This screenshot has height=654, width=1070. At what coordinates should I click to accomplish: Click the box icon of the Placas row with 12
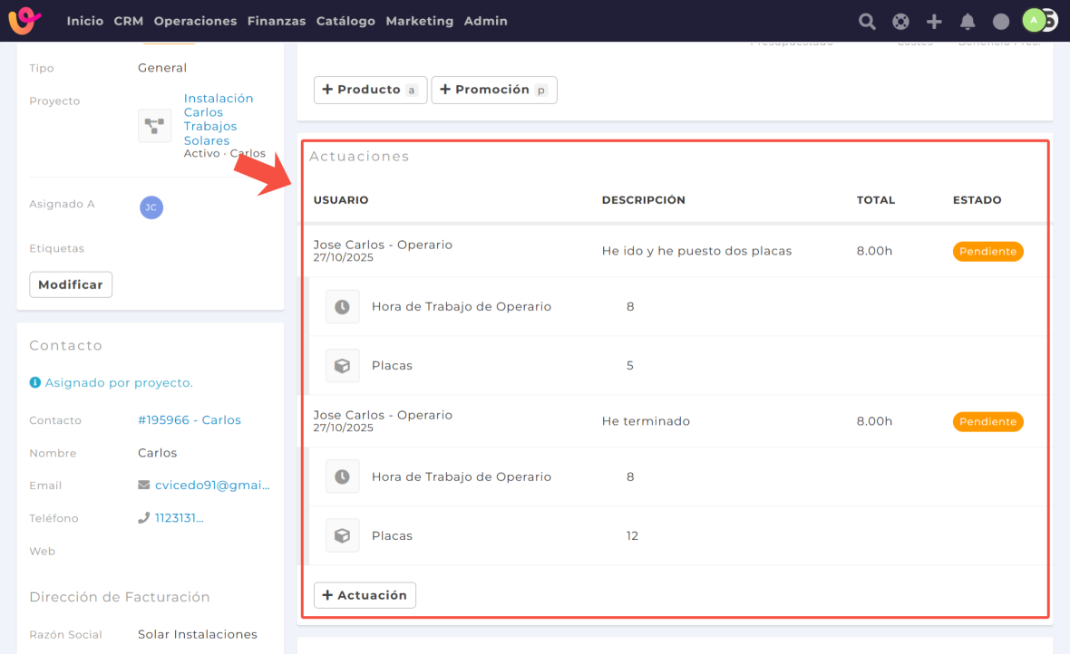click(342, 535)
